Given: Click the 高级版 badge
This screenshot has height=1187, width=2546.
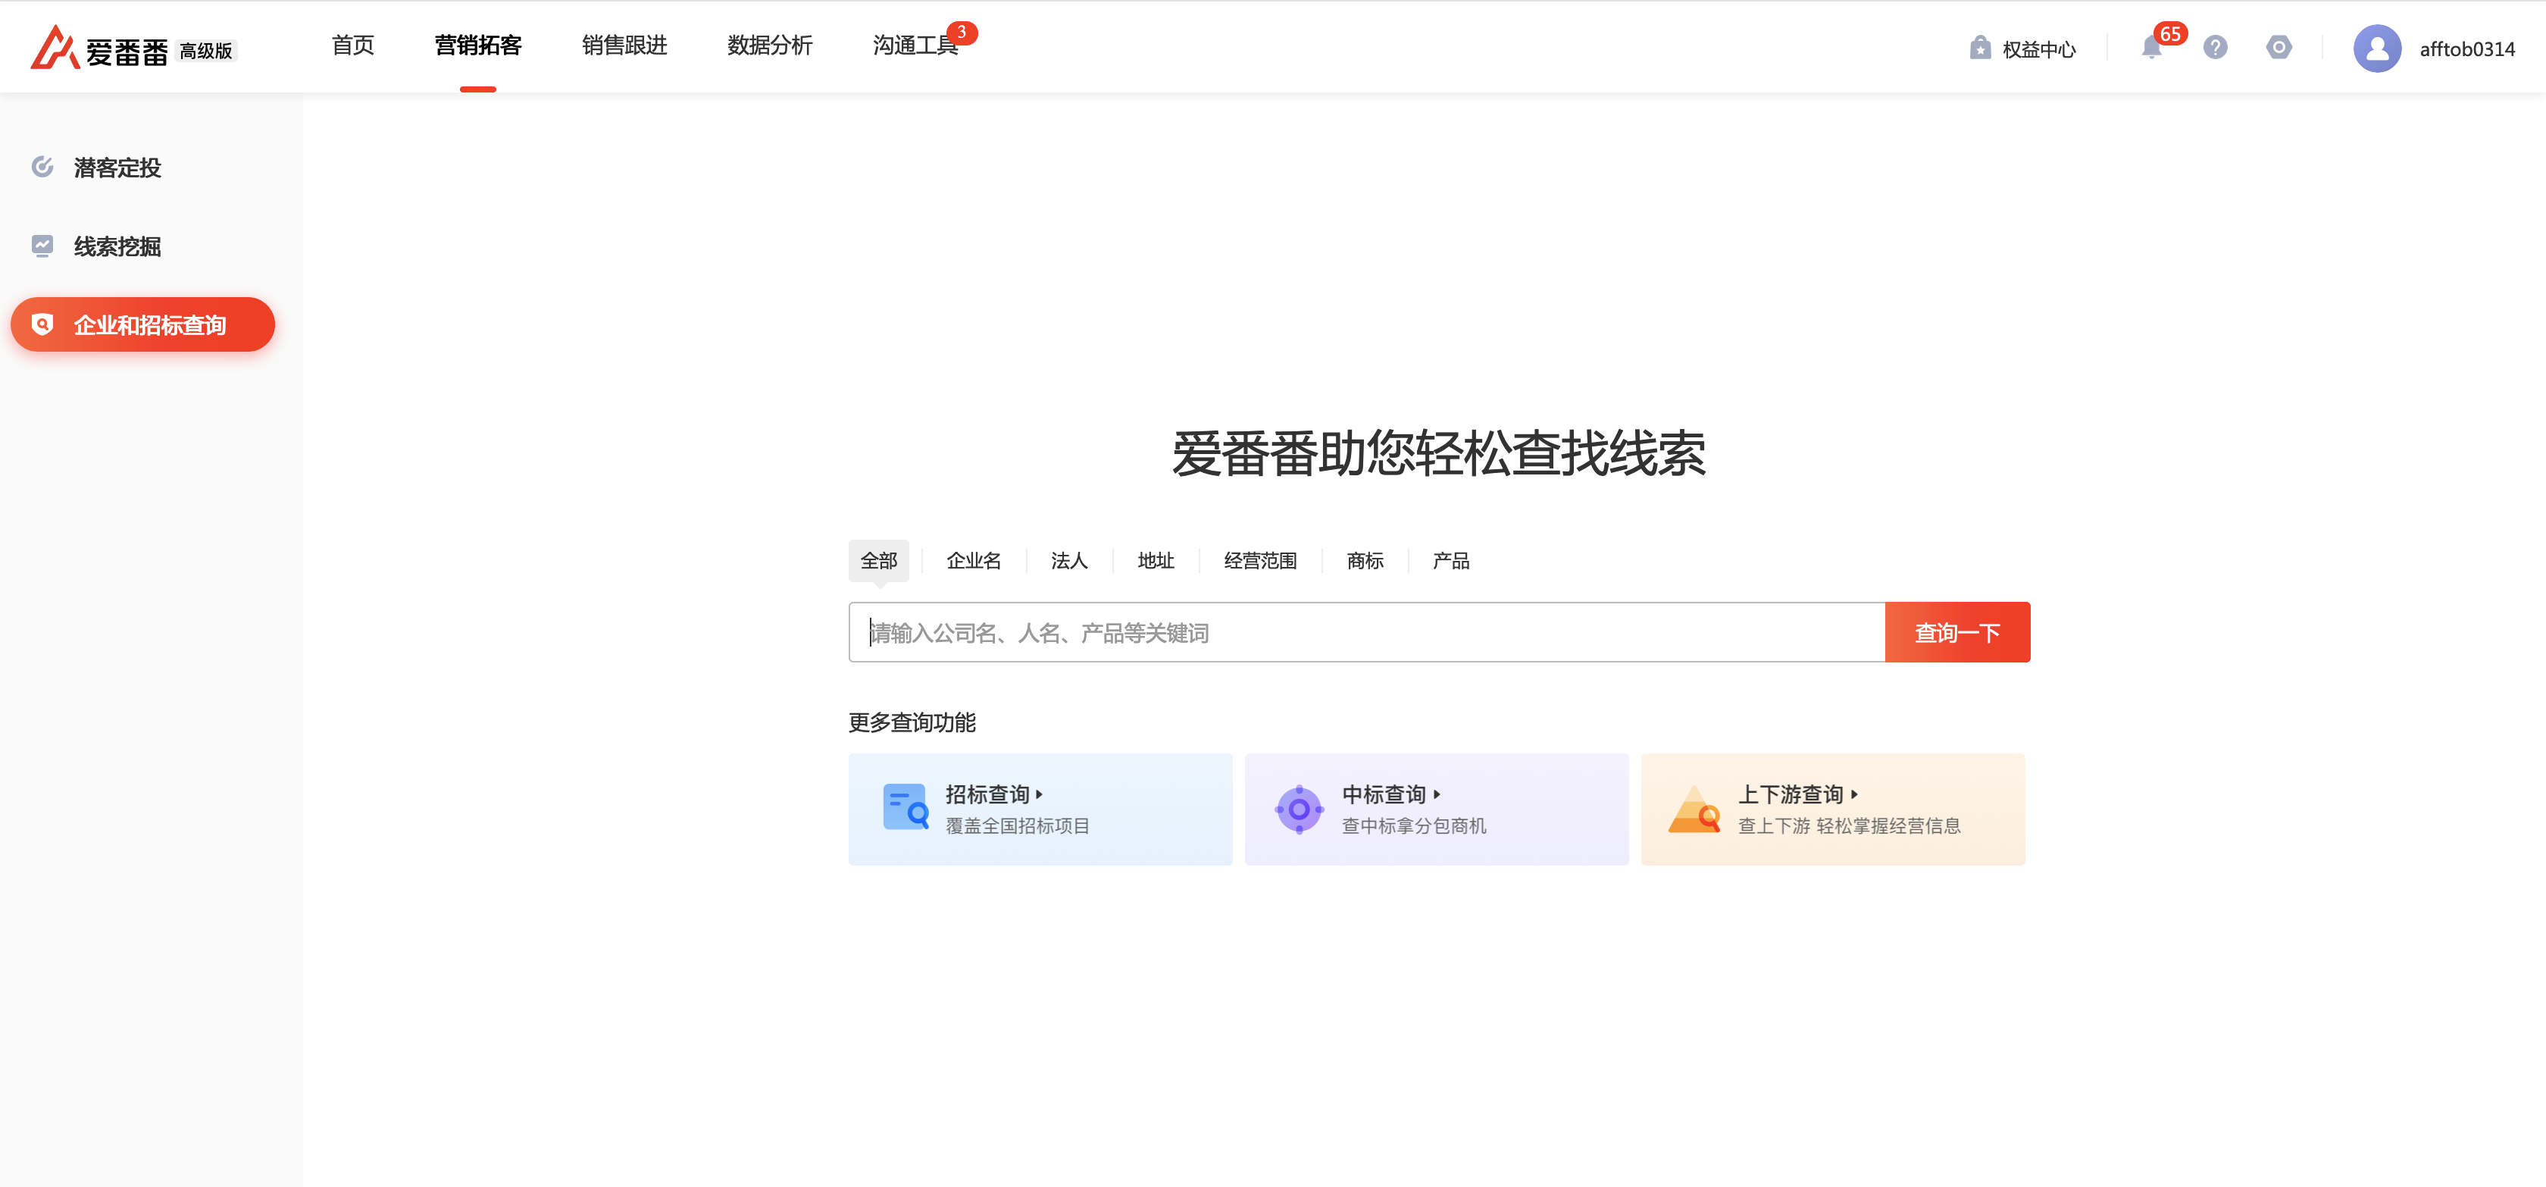Looking at the screenshot, I should [x=207, y=50].
